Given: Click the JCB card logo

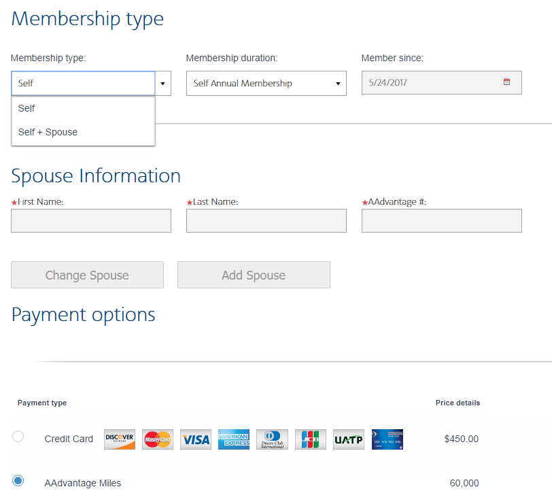Looking at the screenshot, I should tap(311, 439).
